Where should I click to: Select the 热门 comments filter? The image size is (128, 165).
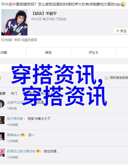coord(14,93)
